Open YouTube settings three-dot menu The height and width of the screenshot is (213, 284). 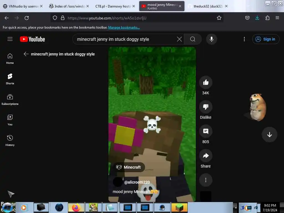point(244,39)
